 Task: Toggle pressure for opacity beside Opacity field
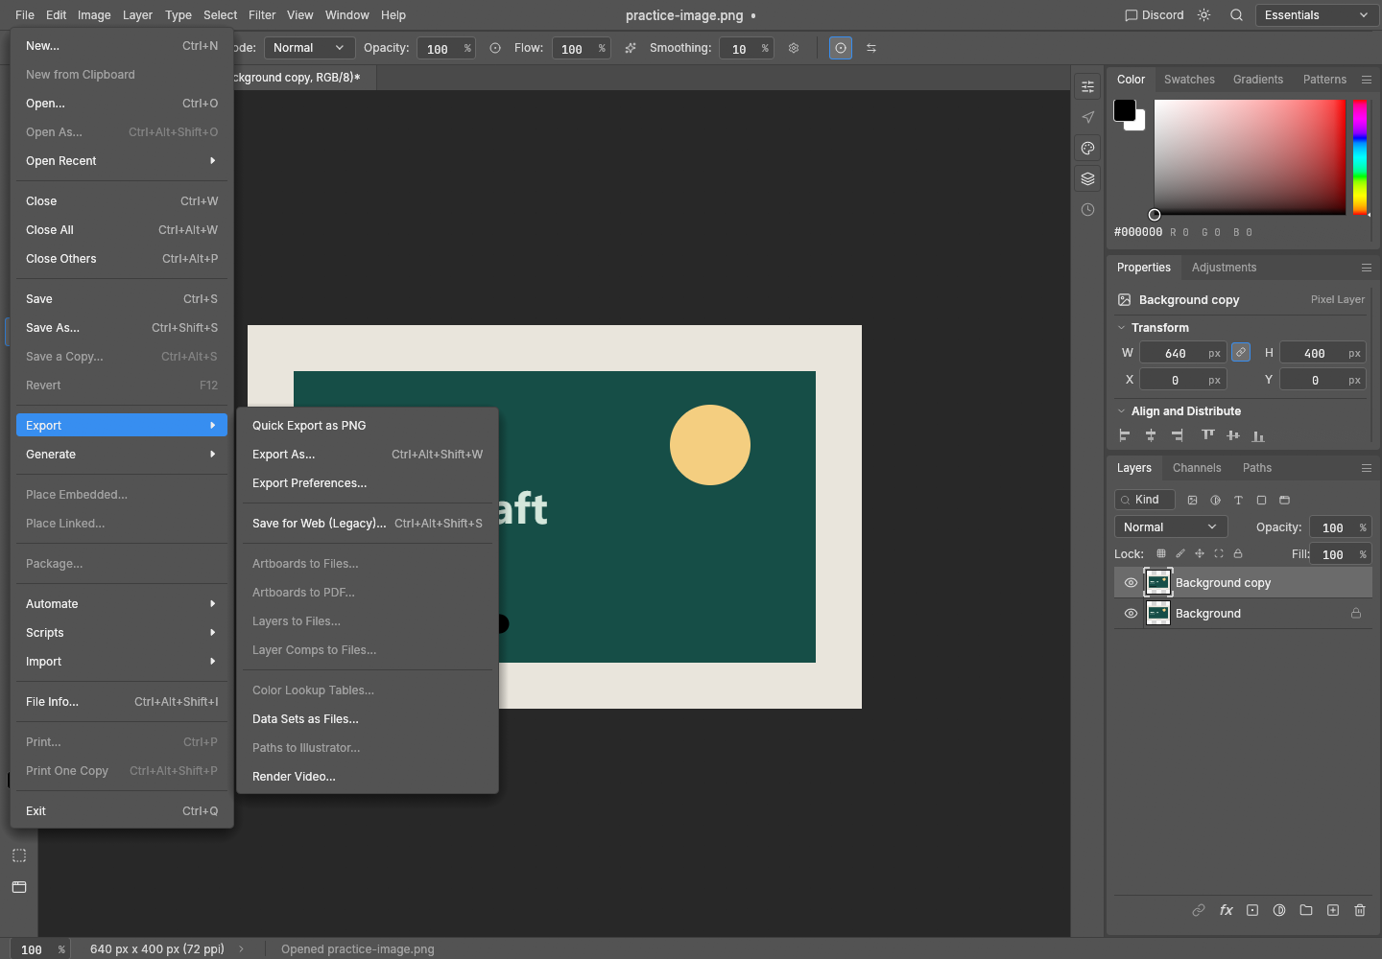point(495,48)
